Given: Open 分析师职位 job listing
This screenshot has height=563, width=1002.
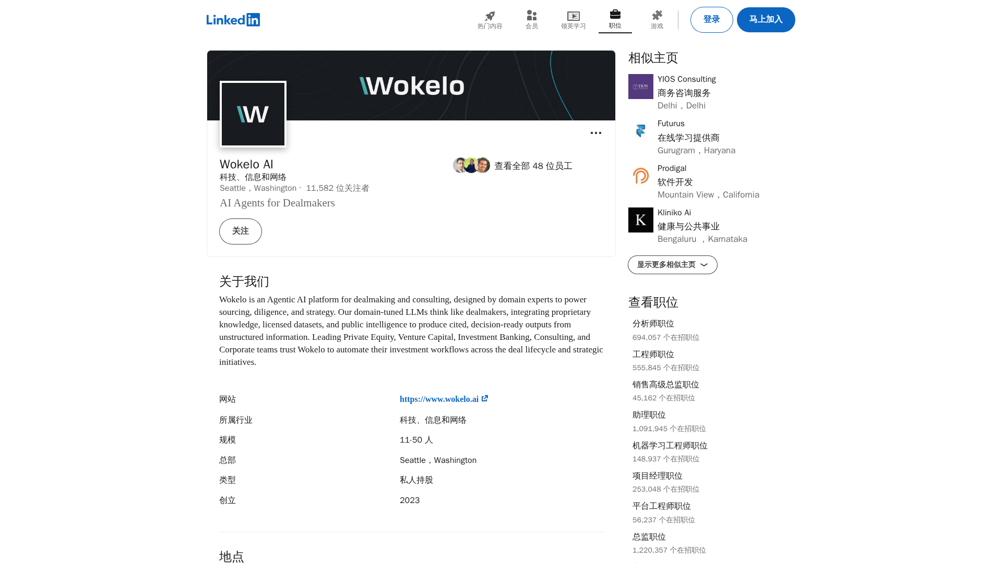Looking at the screenshot, I should (x=653, y=324).
